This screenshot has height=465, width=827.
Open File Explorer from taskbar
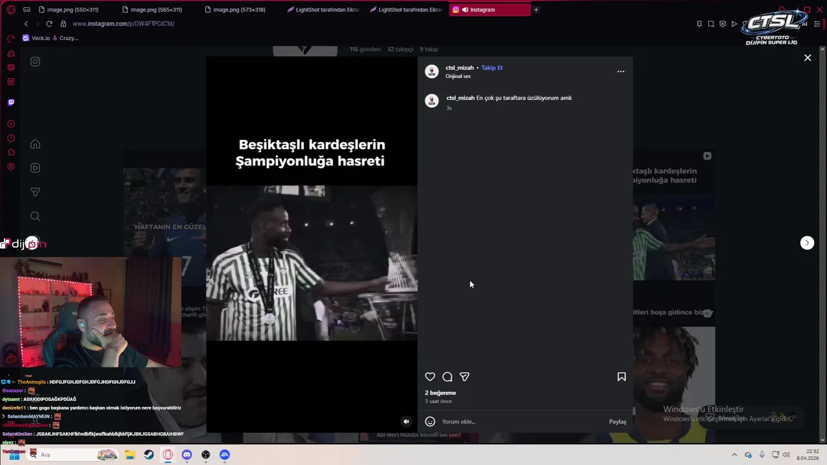(129, 455)
